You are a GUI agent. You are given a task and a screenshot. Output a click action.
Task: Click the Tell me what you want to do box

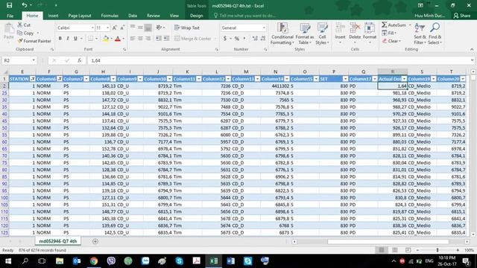(x=244, y=16)
